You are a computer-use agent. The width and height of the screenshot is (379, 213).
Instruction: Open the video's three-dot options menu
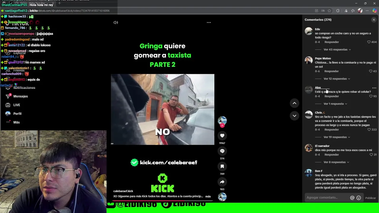pos(209,22)
